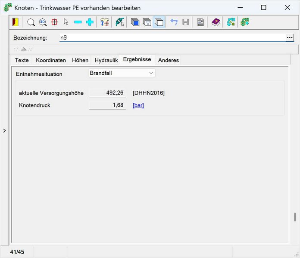Collapse the header section with triangle handle
This screenshot has height=258, width=300.
pos(23,49)
